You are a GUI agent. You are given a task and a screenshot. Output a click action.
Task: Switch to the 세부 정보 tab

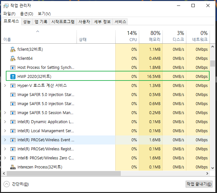pos(102,22)
